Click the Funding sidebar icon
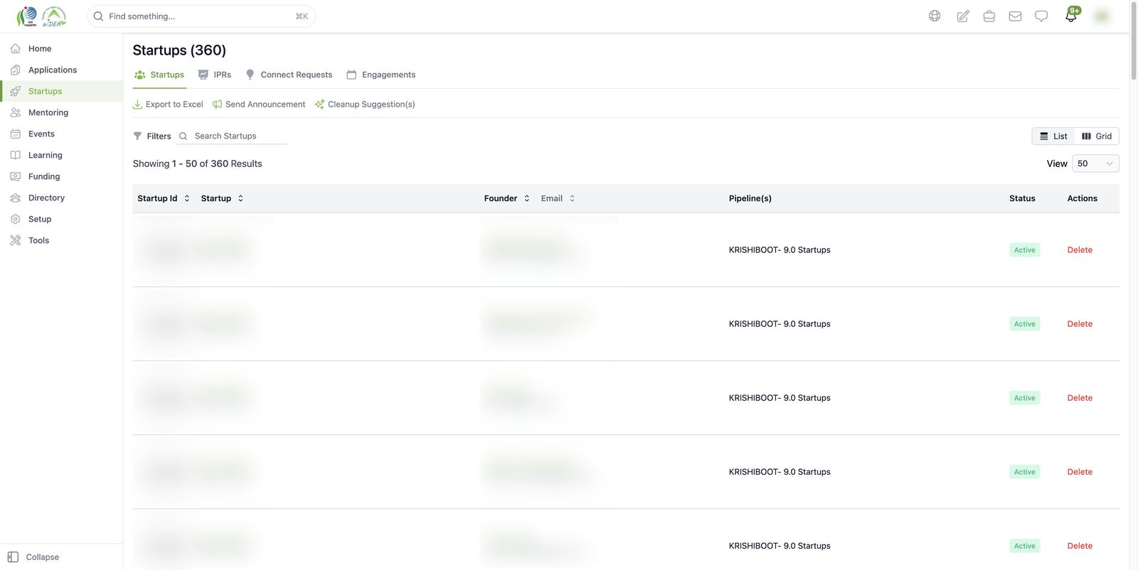The image size is (1138, 570). pos(15,176)
